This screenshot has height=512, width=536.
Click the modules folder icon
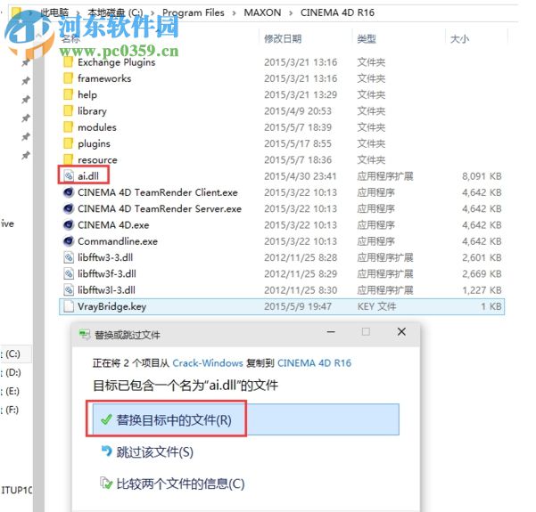coord(68,127)
